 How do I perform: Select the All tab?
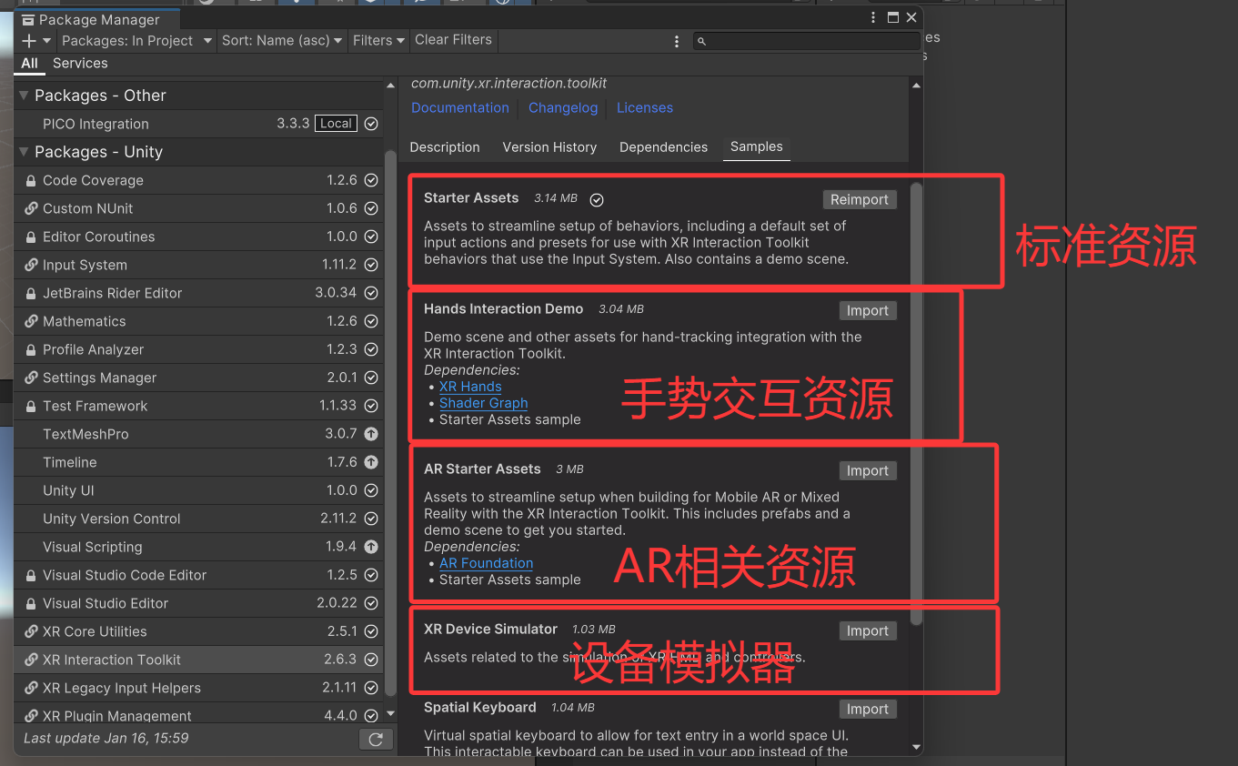[30, 64]
